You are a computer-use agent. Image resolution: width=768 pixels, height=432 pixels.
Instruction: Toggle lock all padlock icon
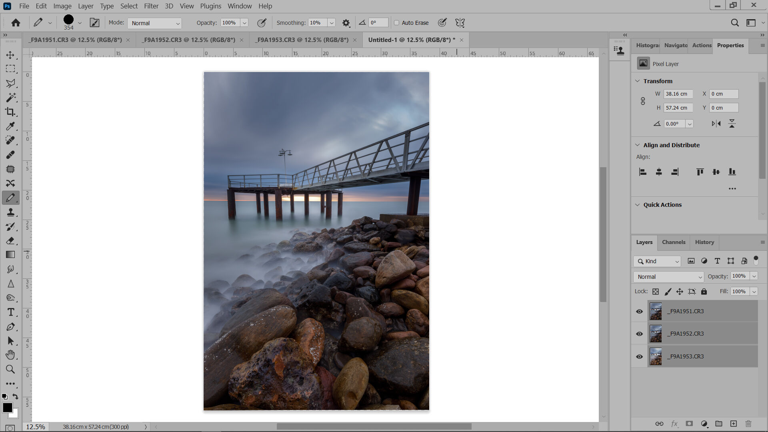704,292
